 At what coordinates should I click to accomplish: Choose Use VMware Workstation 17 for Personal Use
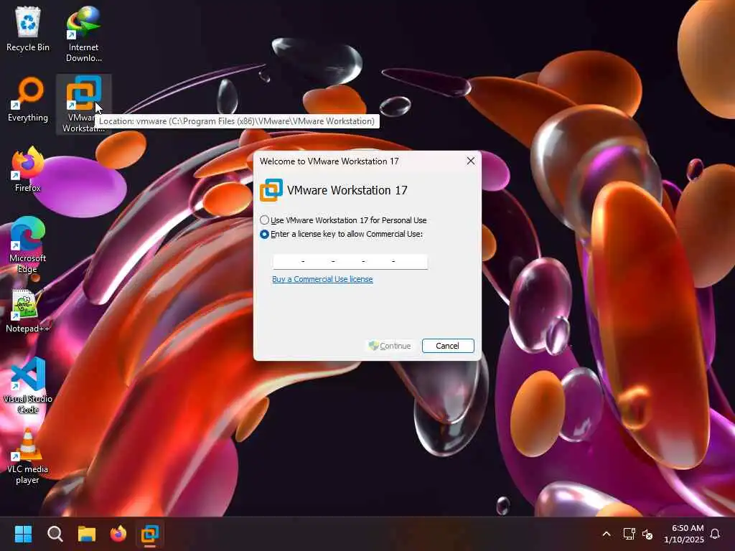click(344, 220)
